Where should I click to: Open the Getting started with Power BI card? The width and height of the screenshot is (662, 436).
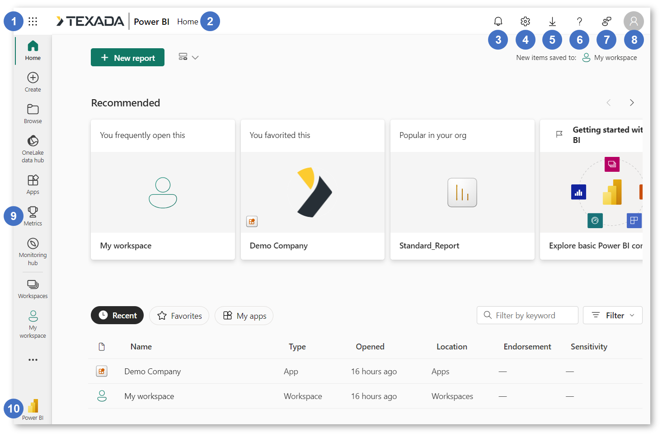click(x=591, y=189)
